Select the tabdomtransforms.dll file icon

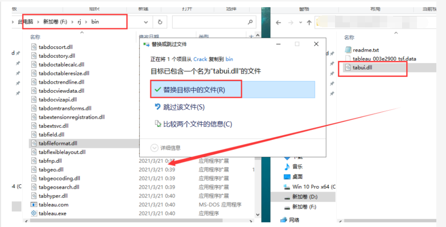[34, 108]
